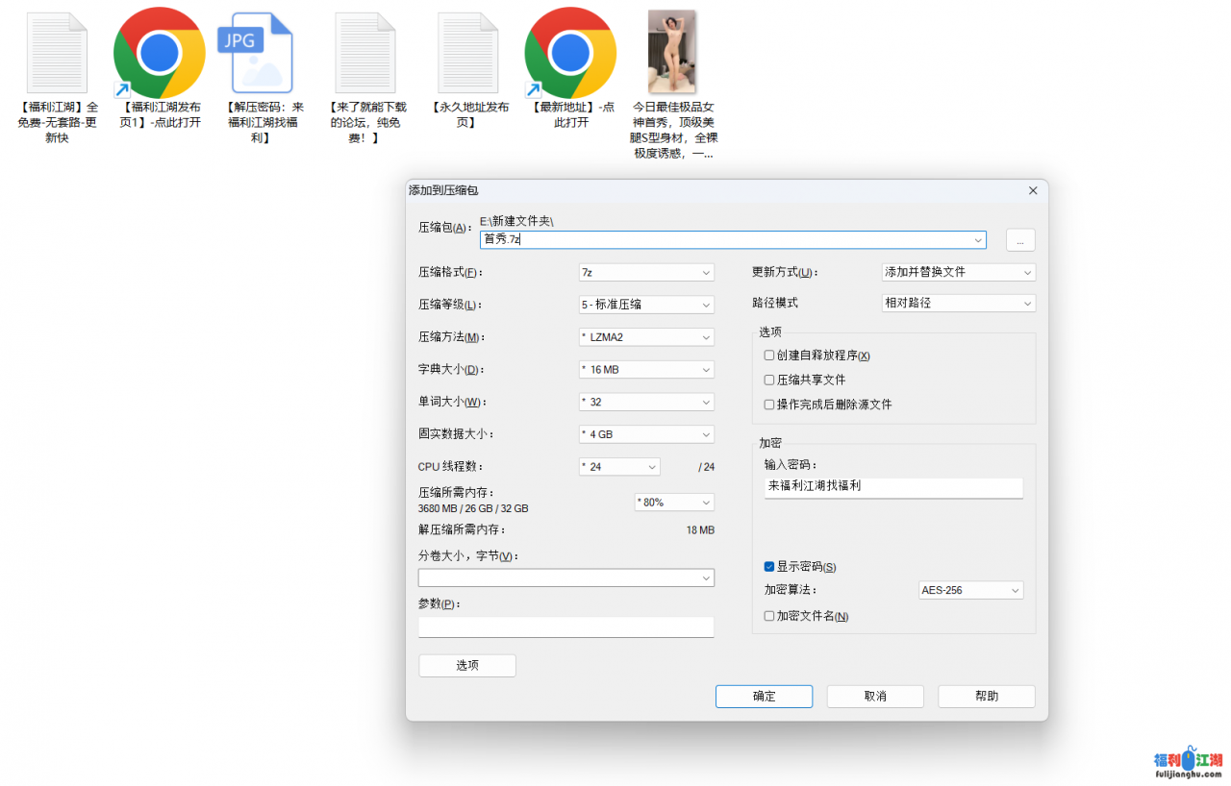1231x786 pixels.
Task: Open the 【福利江湖发布页1】 Chrome shortcut
Action: click(159, 53)
